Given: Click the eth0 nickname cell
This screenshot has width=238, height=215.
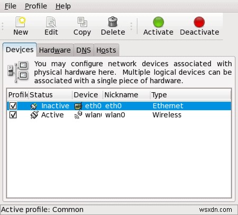Looking at the screenshot, I should (x=113, y=106).
